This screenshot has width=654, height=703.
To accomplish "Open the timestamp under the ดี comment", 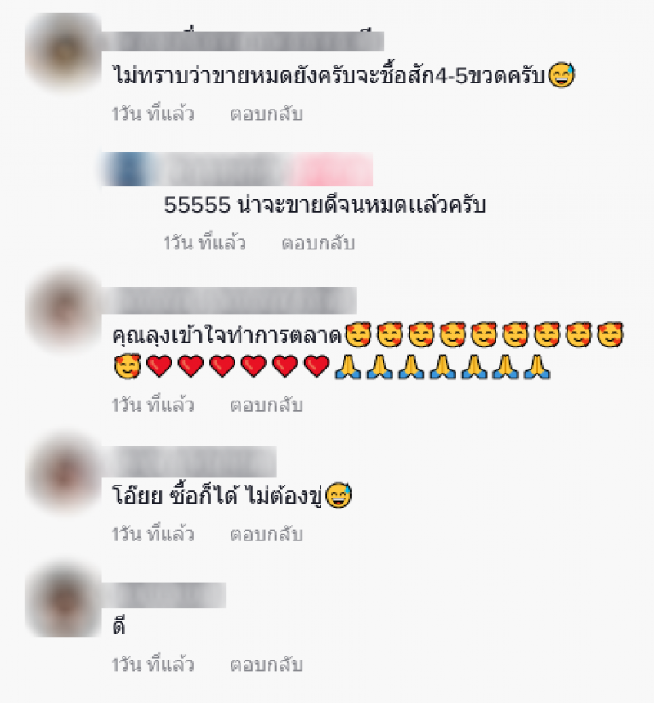I will (153, 664).
